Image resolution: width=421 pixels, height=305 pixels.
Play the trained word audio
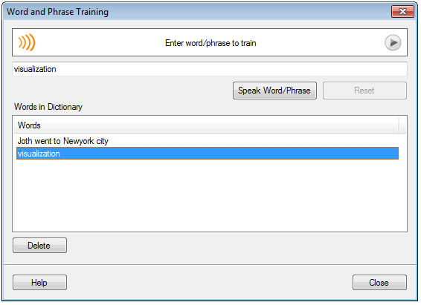point(393,42)
